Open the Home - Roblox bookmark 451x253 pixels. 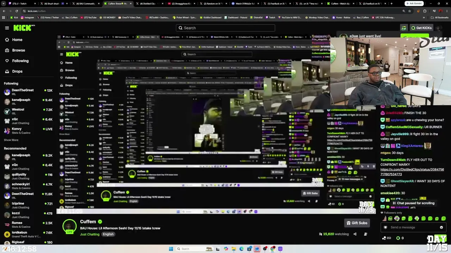[341, 17]
